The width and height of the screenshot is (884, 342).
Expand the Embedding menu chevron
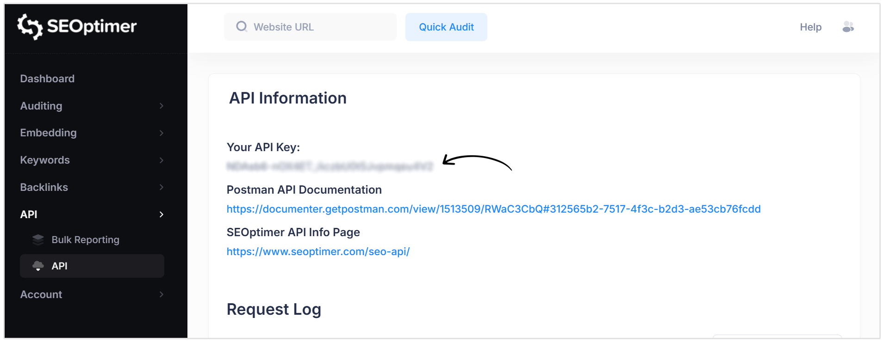(x=161, y=133)
